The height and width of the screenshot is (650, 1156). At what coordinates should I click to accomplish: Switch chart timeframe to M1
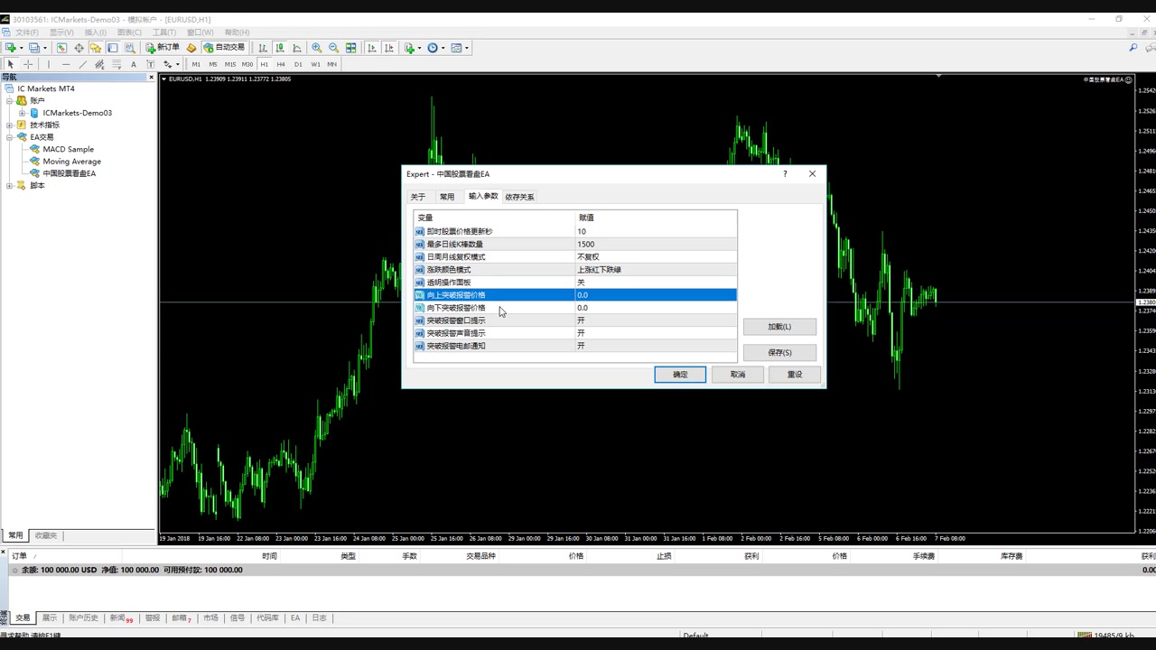[x=196, y=64]
